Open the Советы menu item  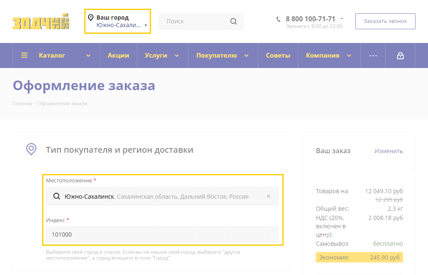pos(278,56)
